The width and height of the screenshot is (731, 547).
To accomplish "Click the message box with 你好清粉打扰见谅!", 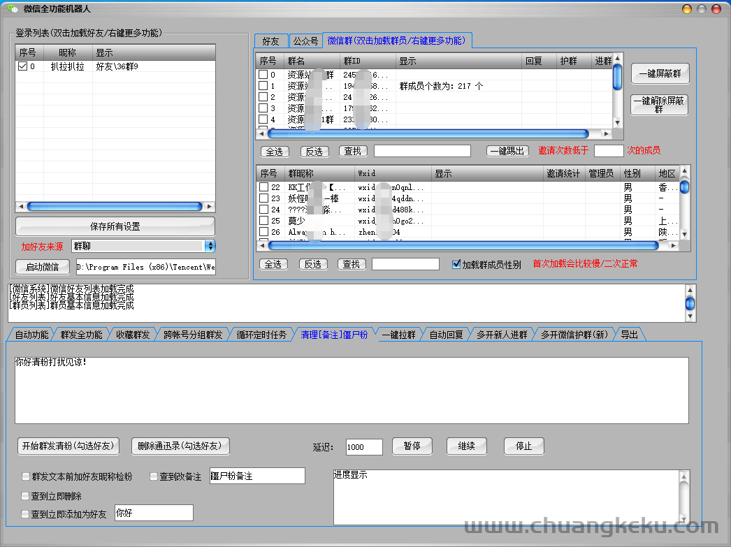I will [x=352, y=391].
